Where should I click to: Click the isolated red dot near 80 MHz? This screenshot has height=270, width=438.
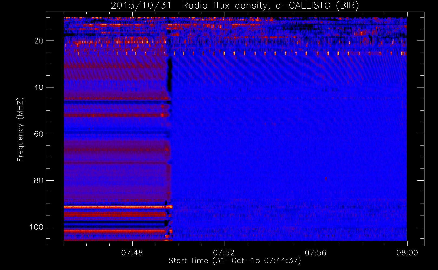click(326, 178)
